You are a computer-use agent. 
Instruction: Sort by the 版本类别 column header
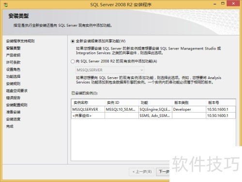pyautogui.click(x=189, y=102)
